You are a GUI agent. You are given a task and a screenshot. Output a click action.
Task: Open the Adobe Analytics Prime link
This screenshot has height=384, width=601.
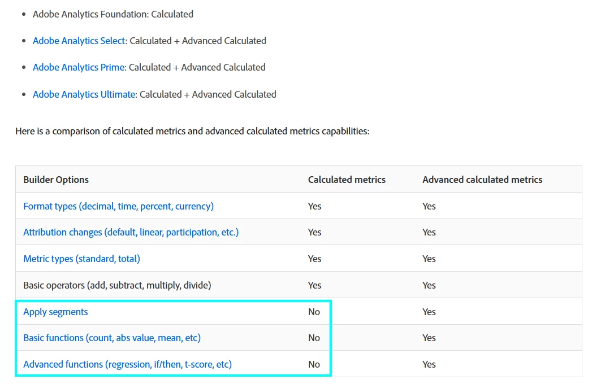click(78, 67)
